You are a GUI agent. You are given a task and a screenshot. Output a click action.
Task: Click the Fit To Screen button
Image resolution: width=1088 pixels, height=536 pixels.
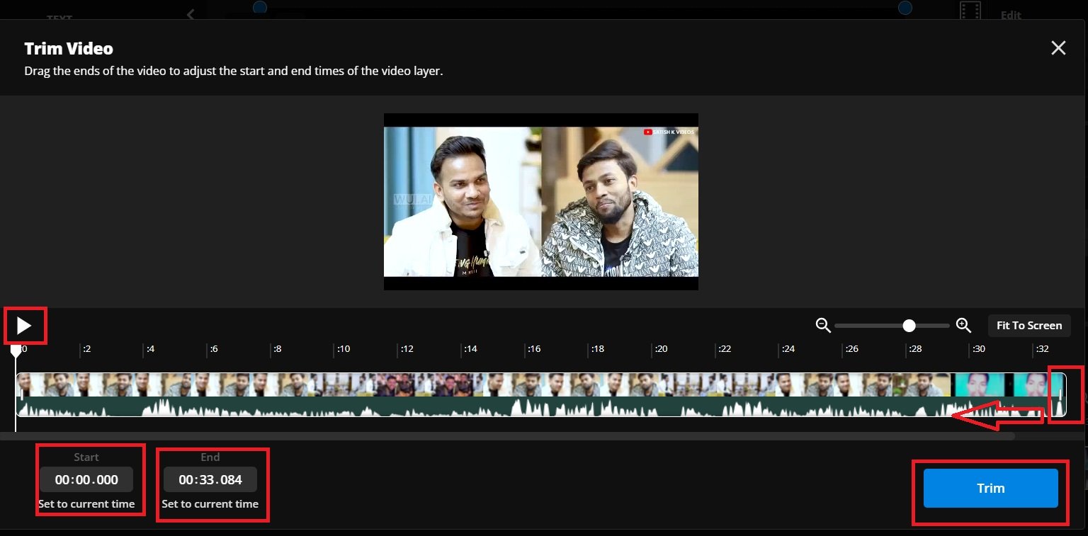click(1028, 325)
